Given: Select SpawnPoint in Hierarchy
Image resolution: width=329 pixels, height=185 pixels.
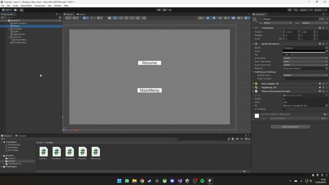Looking at the screenshot, I should point(19,34).
